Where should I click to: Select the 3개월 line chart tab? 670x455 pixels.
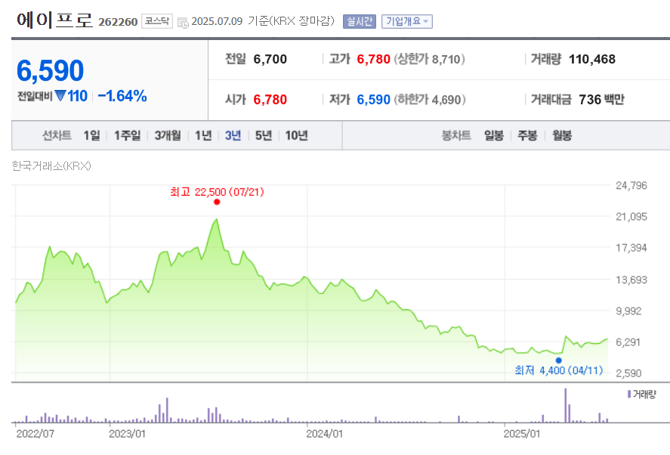(x=168, y=135)
